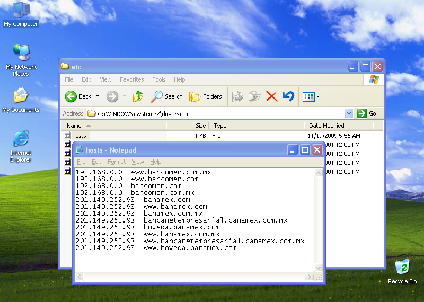Minimize the hosts Notepad window
Viewport: 424px width, 302px height.
point(292,150)
